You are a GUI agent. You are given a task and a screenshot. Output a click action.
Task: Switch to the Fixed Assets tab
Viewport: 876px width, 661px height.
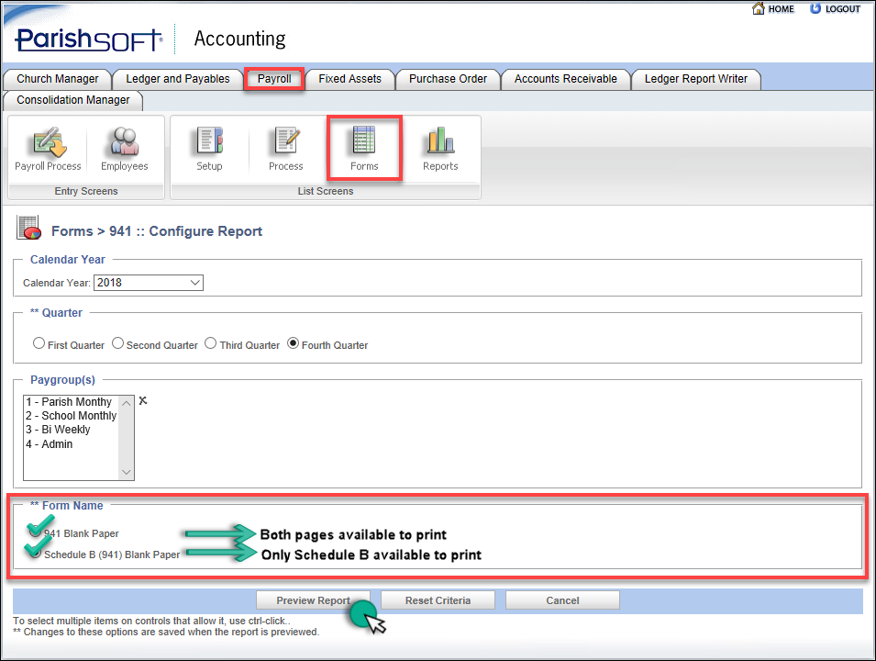point(349,79)
